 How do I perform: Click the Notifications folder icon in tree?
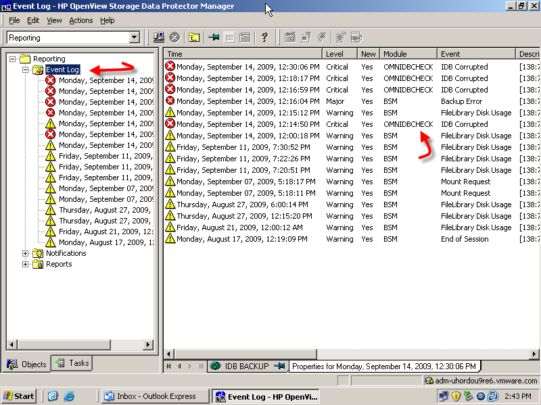click(38, 254)
